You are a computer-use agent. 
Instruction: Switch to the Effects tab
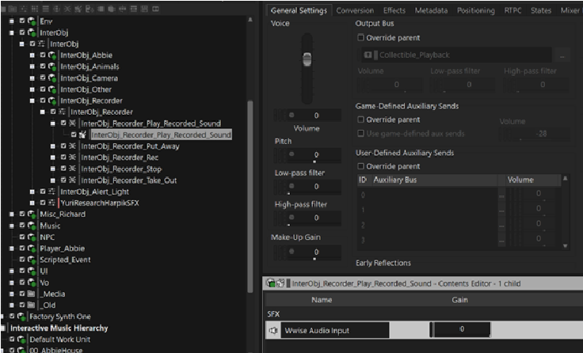coord(394,10)
